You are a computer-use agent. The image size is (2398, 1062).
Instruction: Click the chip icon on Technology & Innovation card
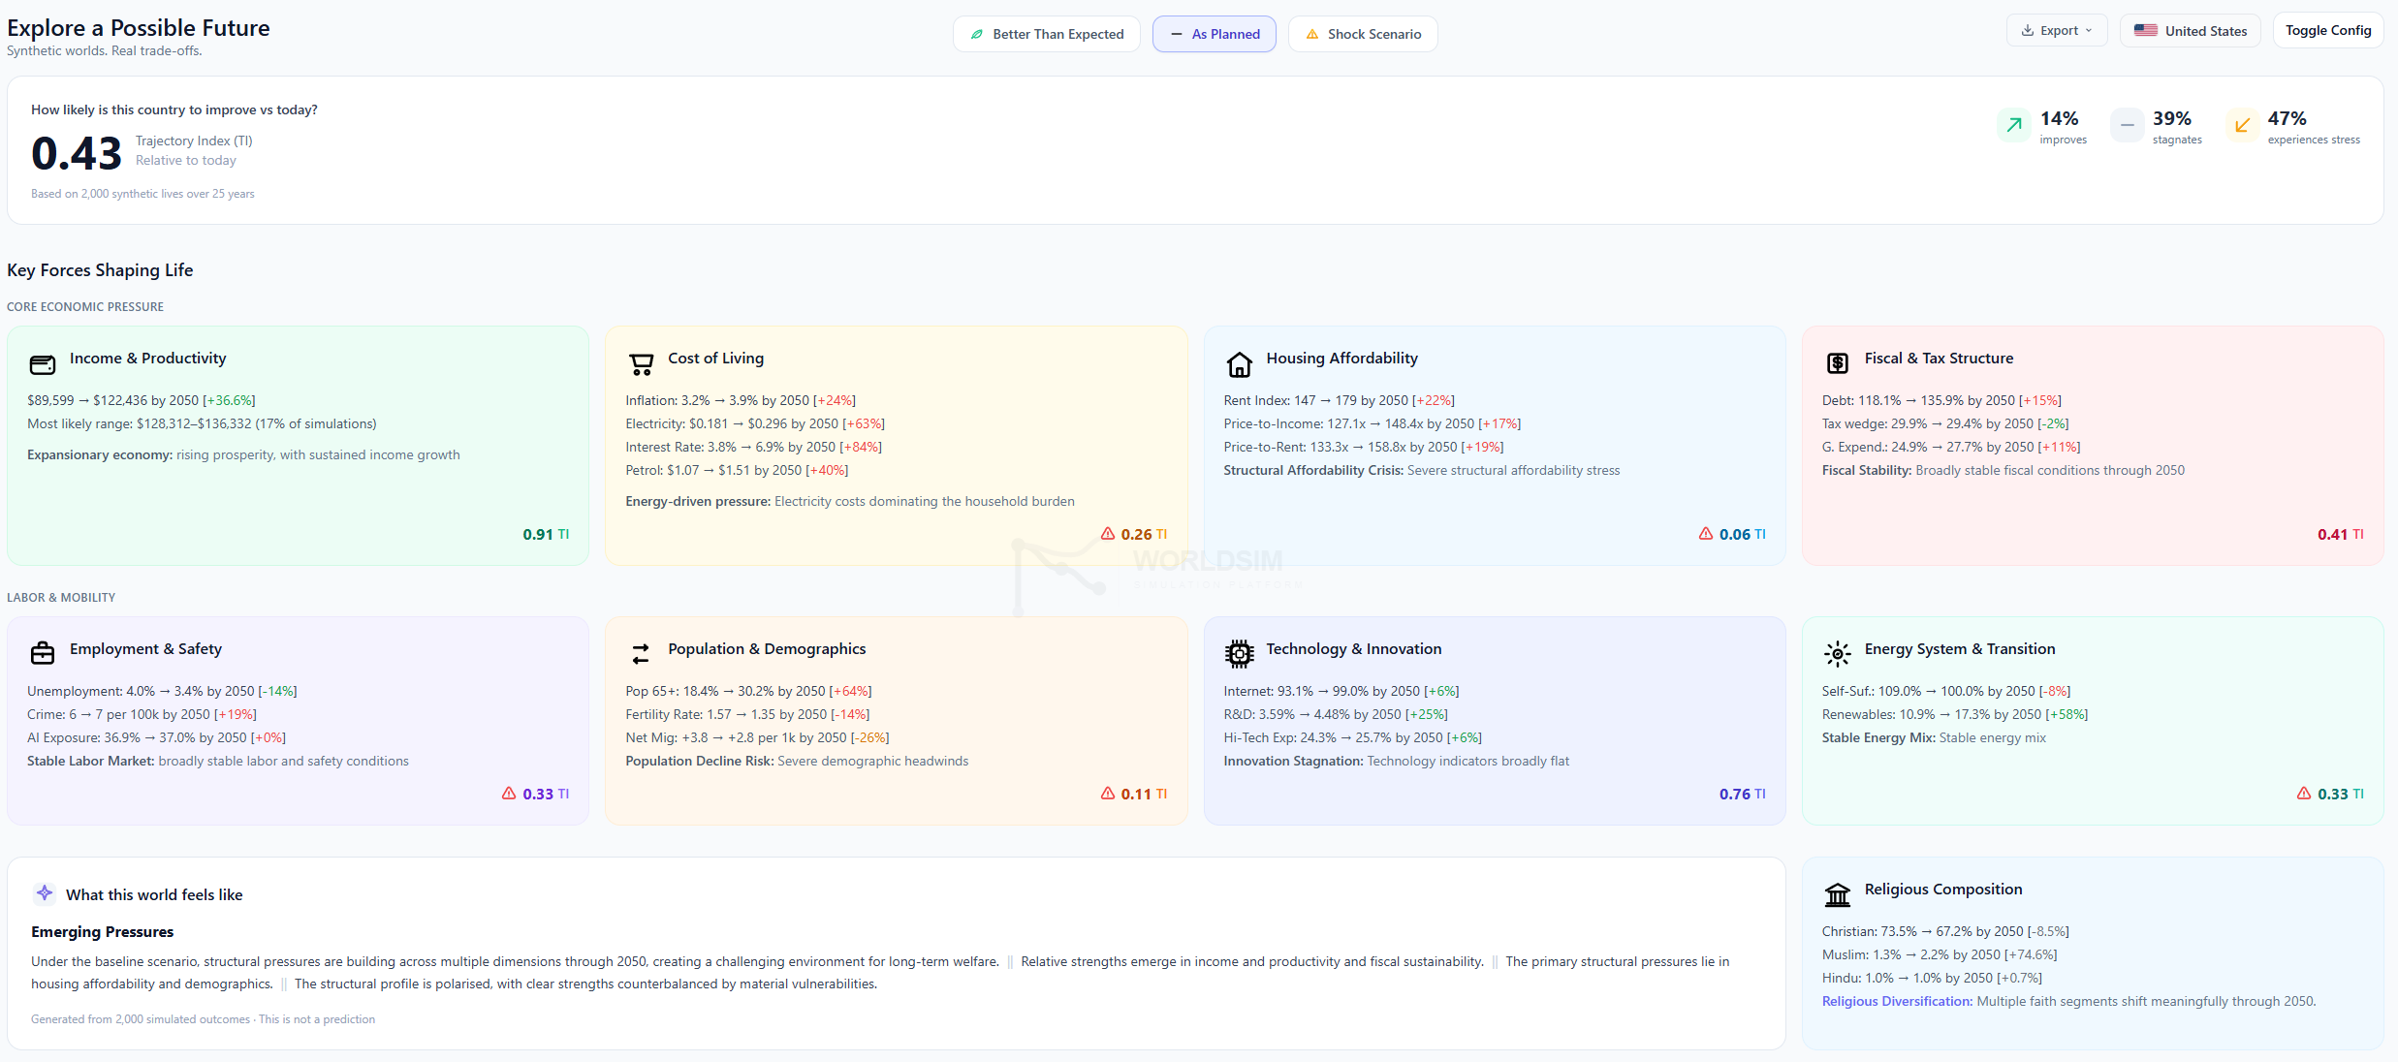coord(1239,654)
